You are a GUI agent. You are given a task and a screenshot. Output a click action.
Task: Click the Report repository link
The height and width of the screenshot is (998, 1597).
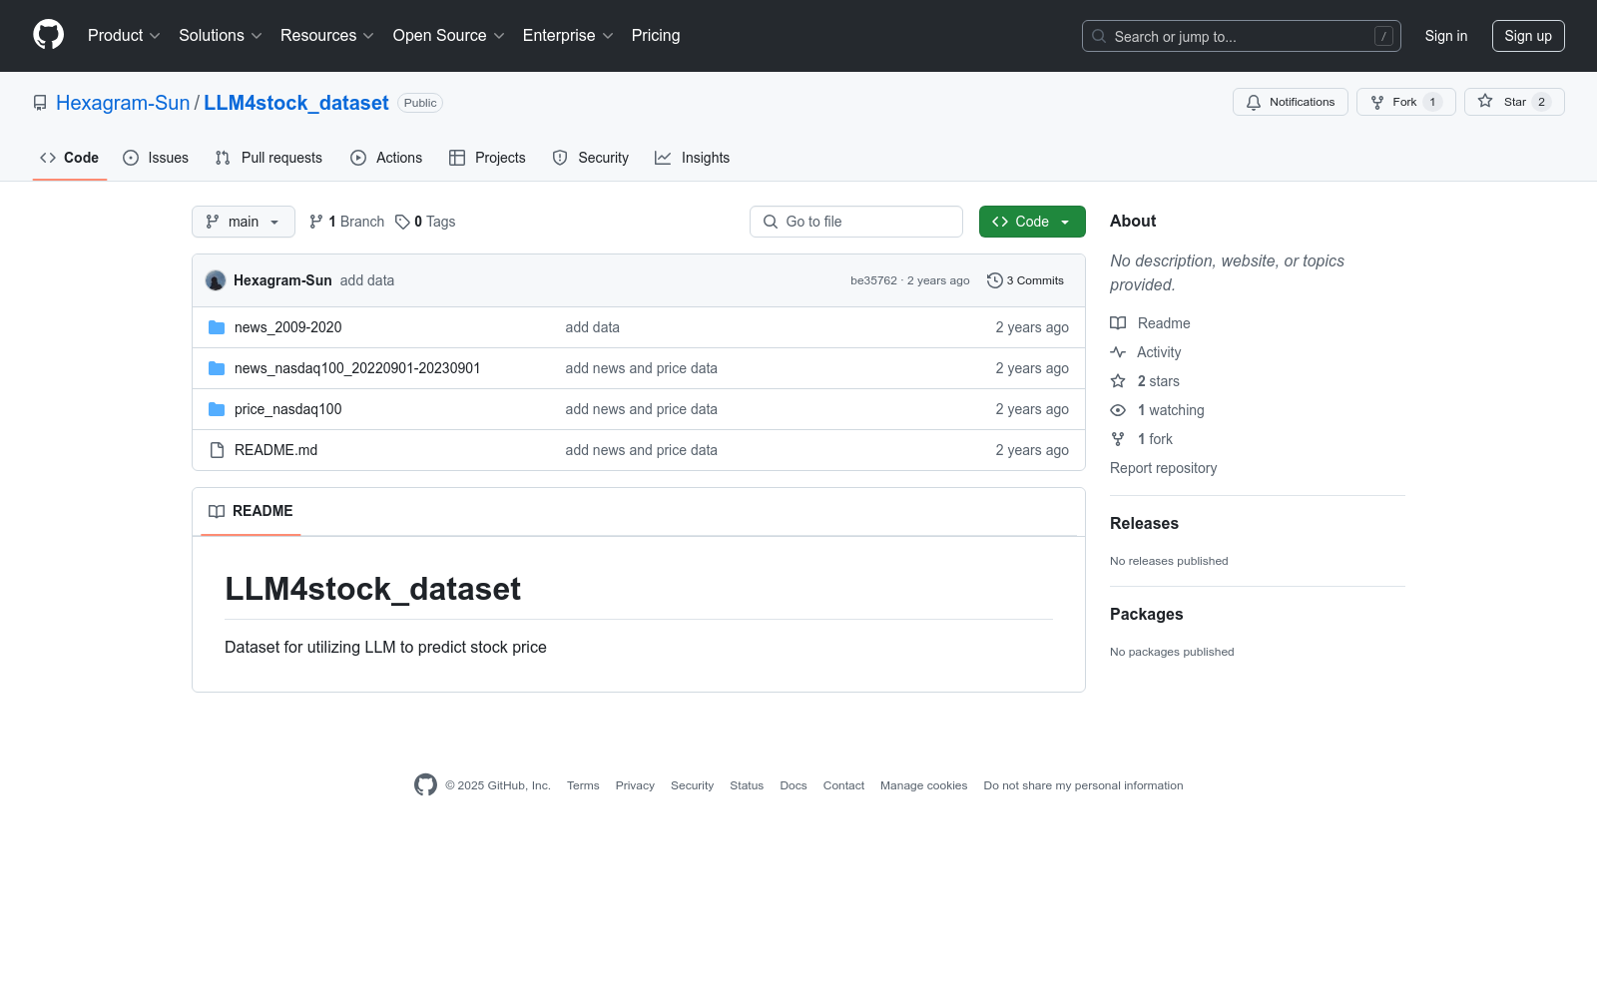point(1163,468)
